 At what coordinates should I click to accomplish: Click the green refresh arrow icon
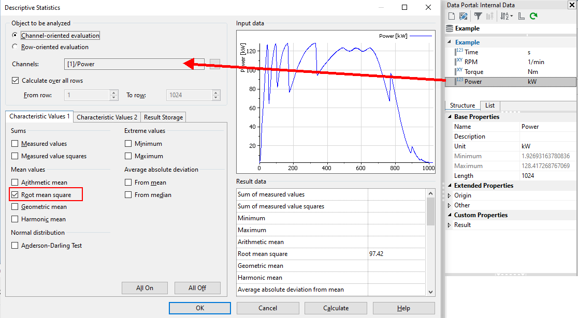click(x=533, y=16)
